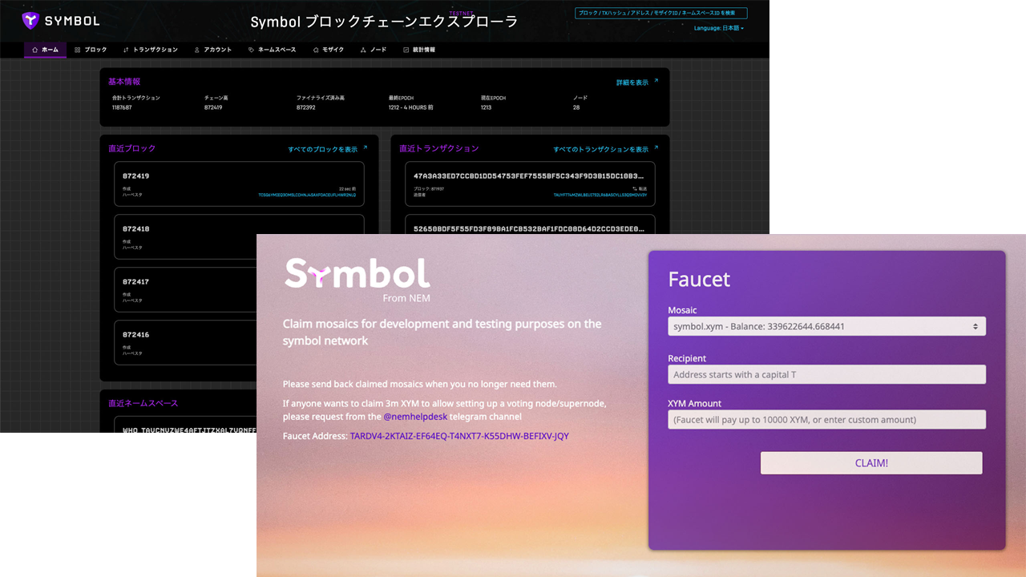Open the ホーム tab in the explorer

45,50
